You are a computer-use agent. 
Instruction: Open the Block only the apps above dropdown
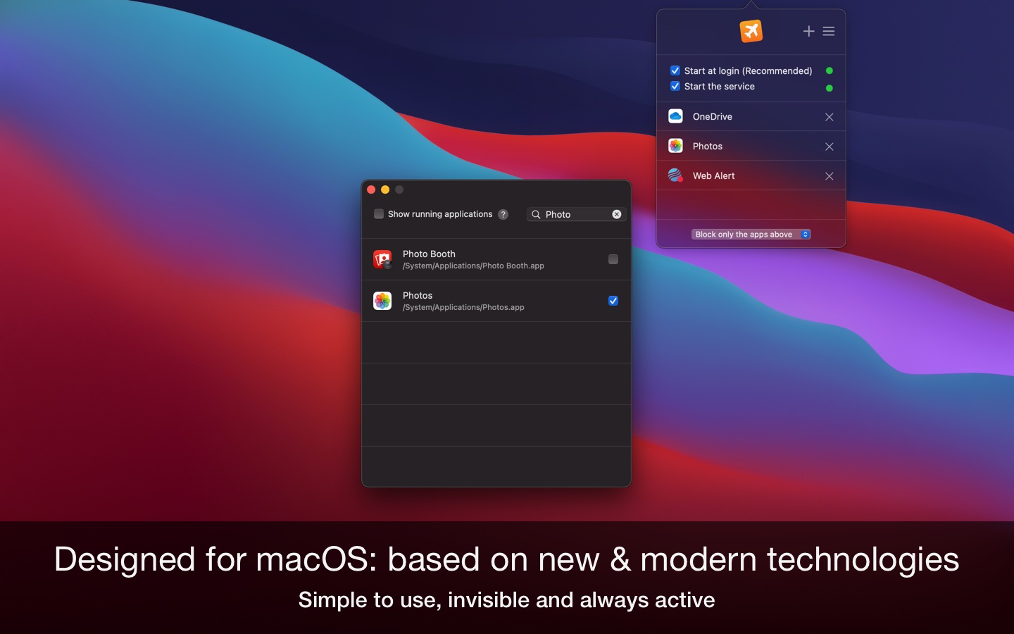coord(751,235)
